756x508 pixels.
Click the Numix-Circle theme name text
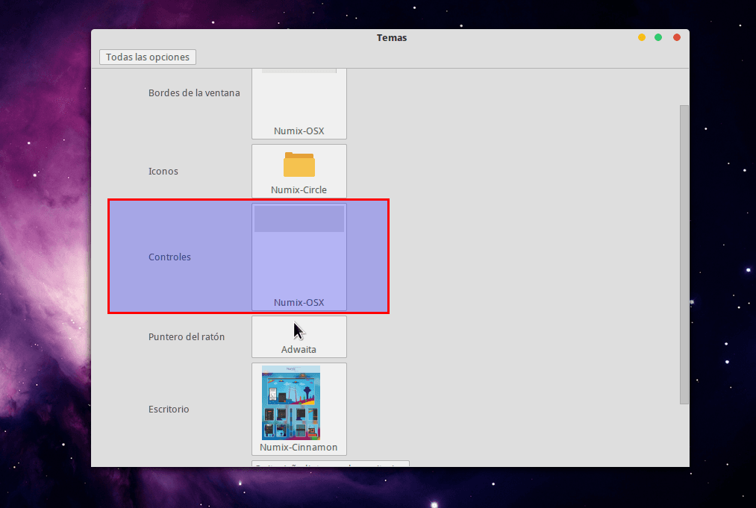pos(299,189)
